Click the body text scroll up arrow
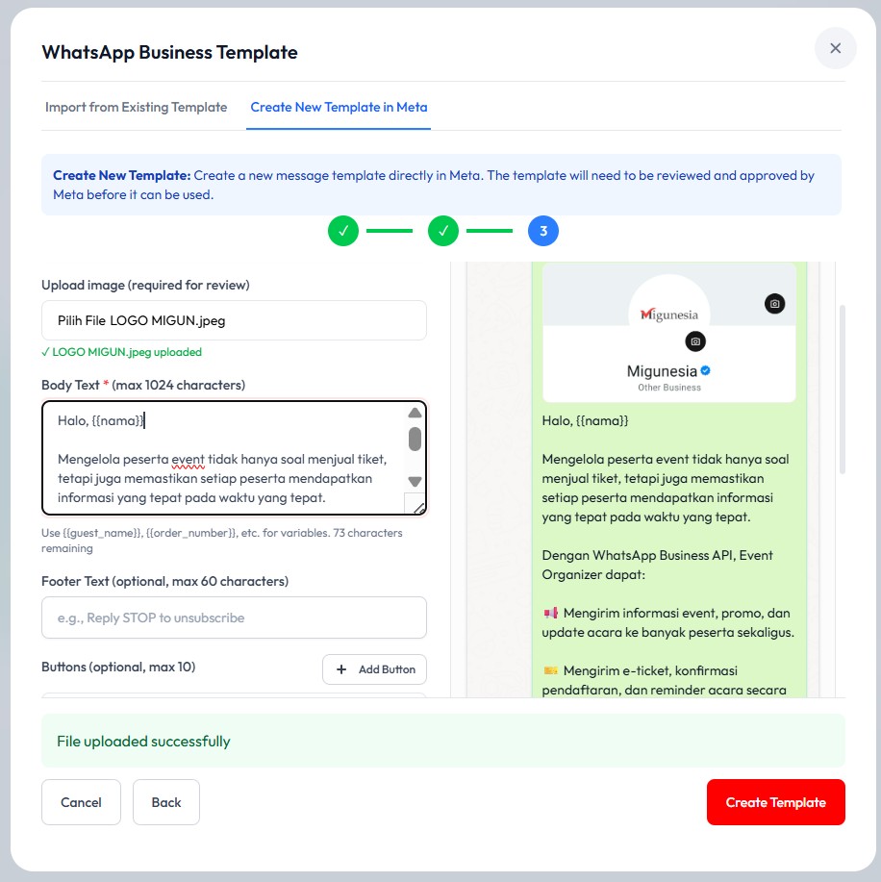The height and width of the screenshot is (882, 881). tap(415, 413)
